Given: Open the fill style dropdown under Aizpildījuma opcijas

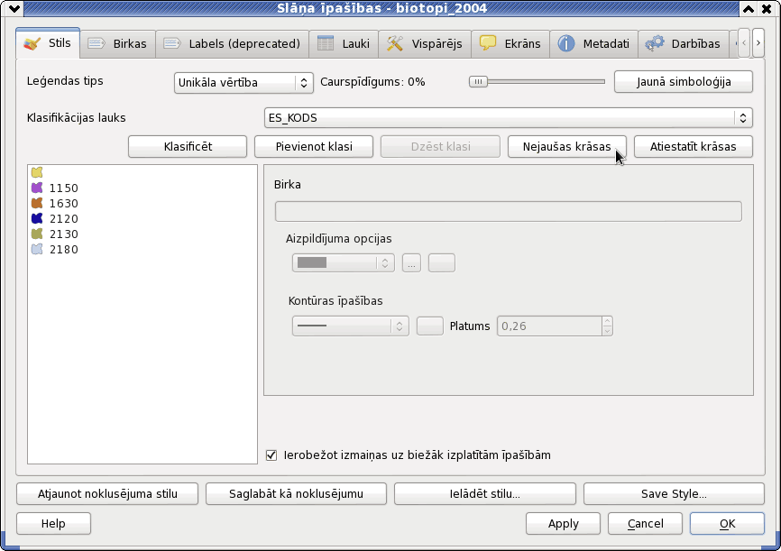Looking at the screenshot, I should click(x=344, y=262).
